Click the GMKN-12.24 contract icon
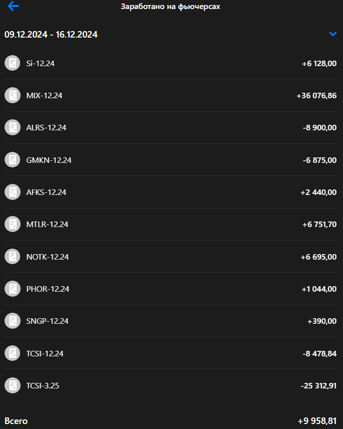The height and width of the screenshot is (429, 343). tap(12, 160)
